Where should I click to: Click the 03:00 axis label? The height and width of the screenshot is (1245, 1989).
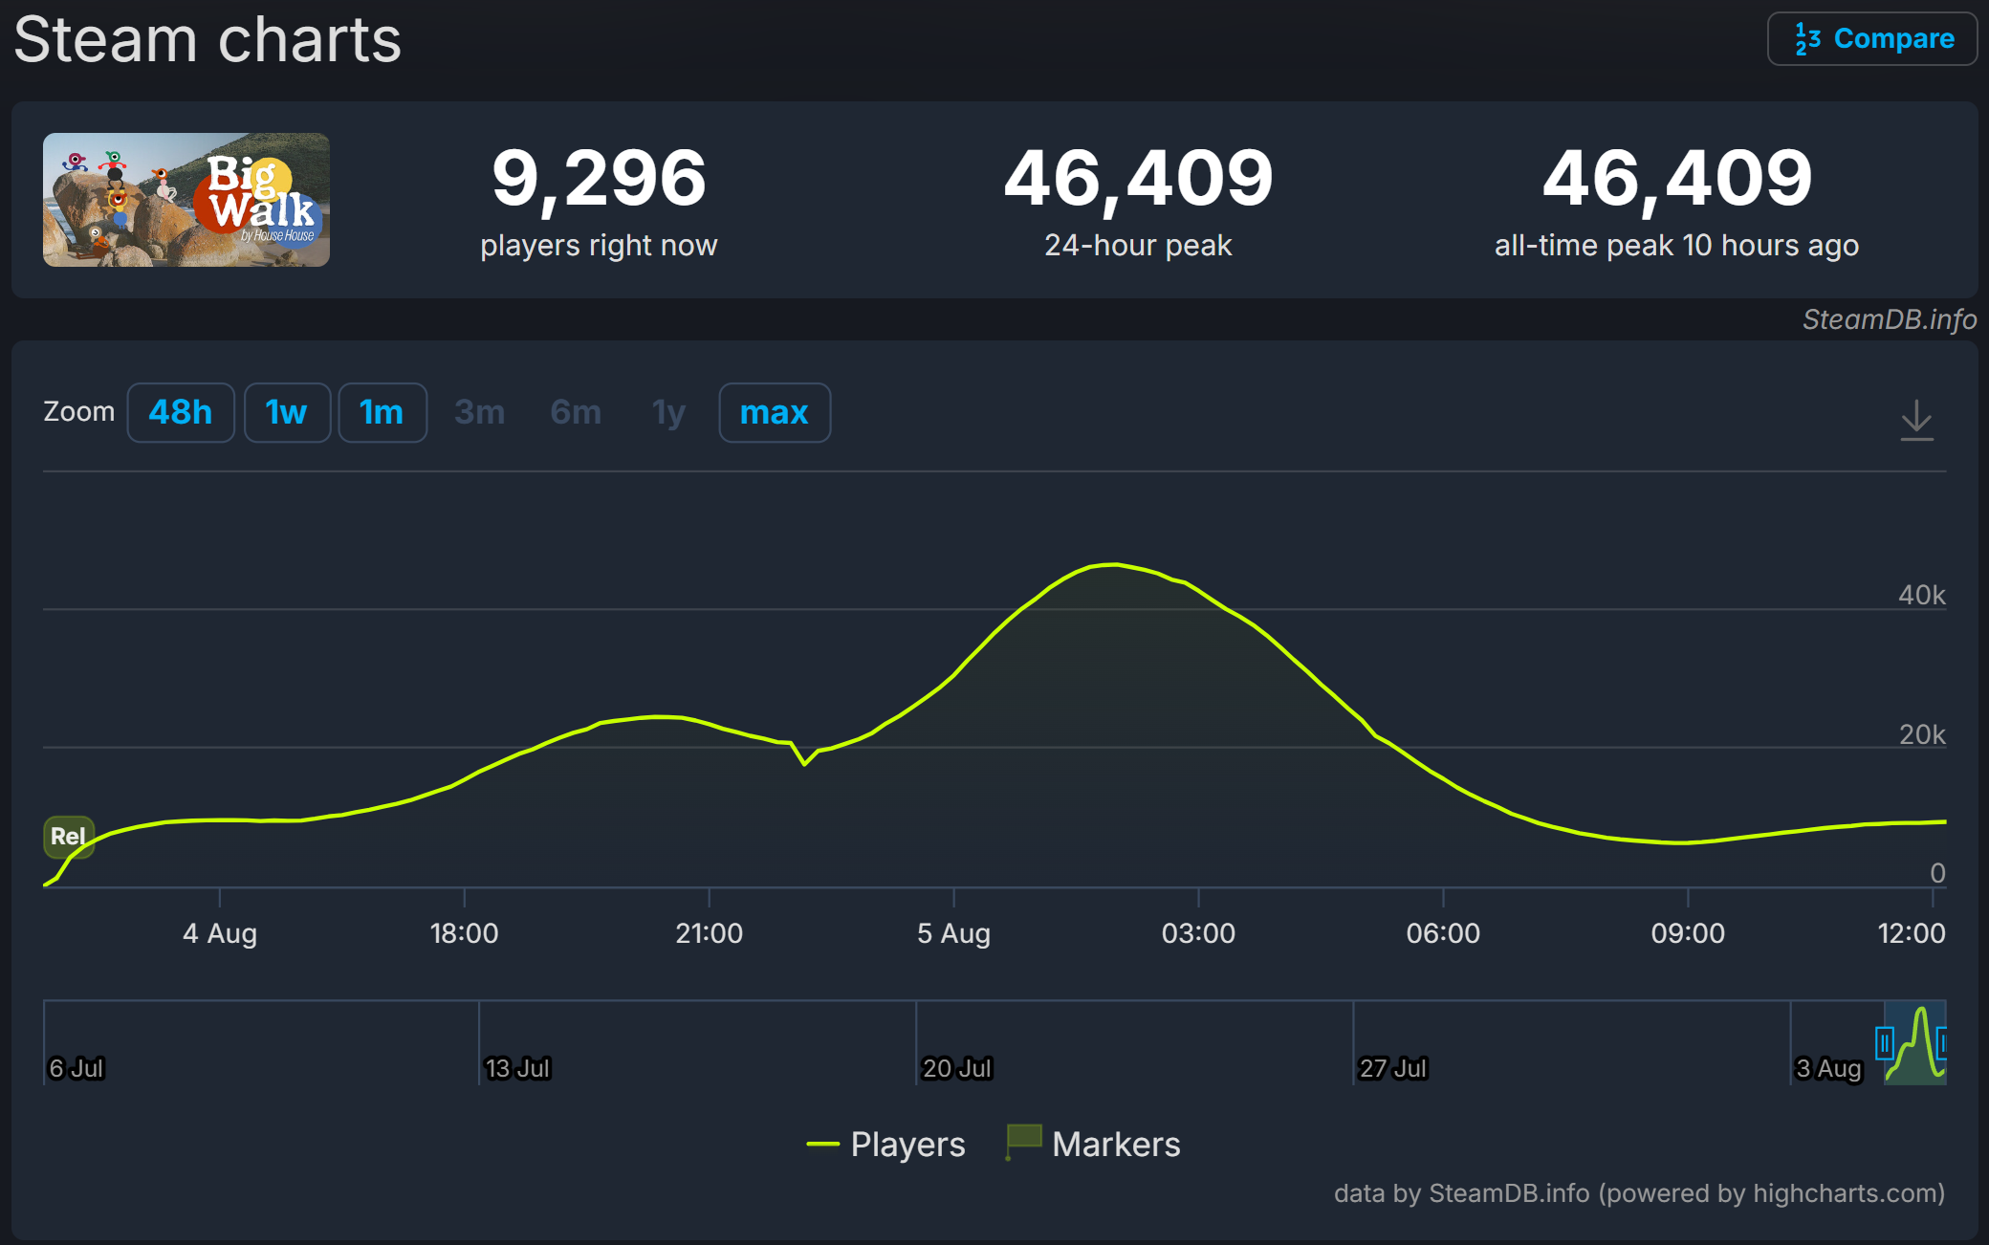(x=1198, y=933)
